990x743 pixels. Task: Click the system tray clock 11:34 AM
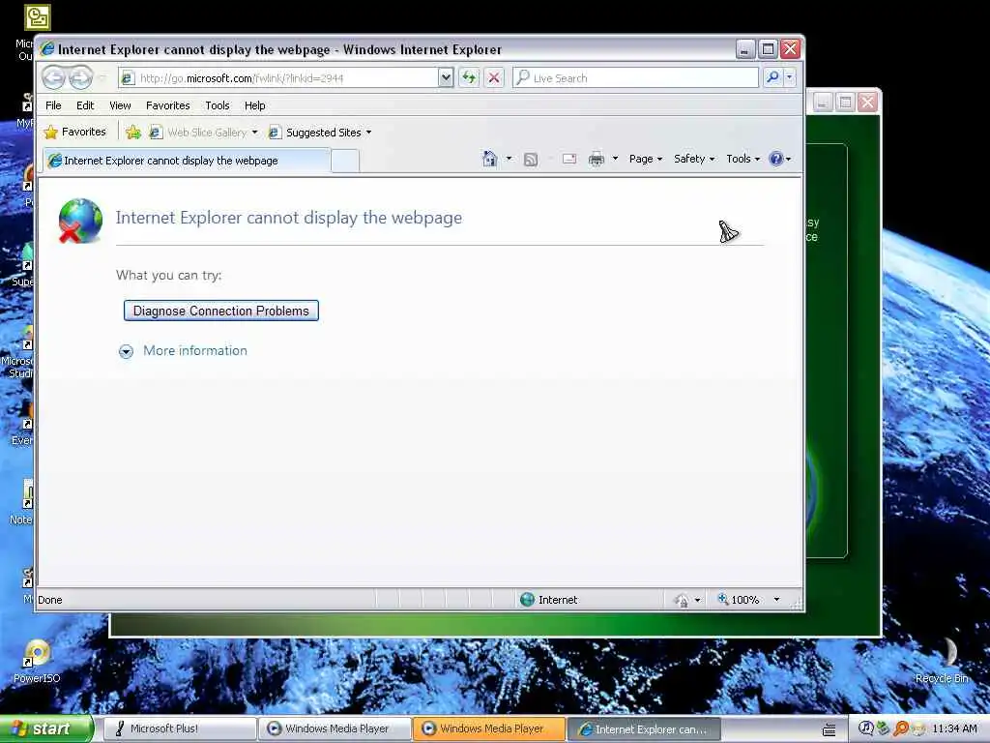pos(954,728)
